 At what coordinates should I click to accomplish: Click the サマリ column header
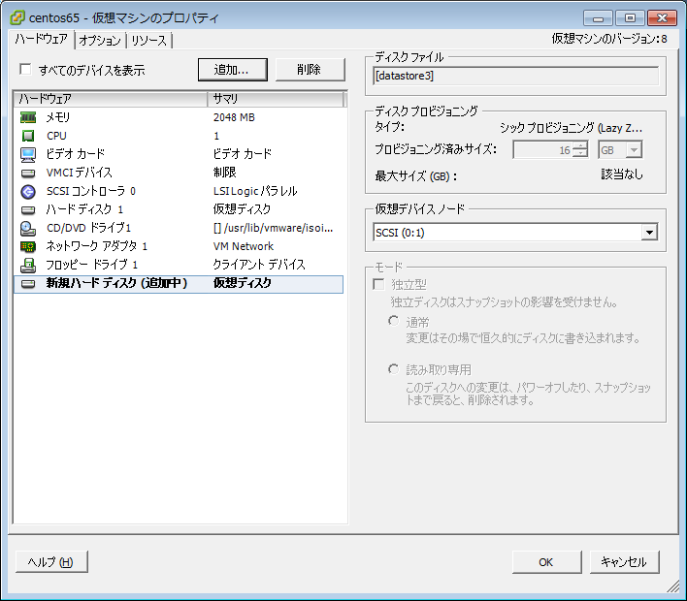(x=276, y=99)
